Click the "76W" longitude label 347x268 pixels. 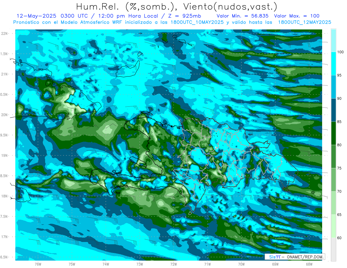point(38,264)
